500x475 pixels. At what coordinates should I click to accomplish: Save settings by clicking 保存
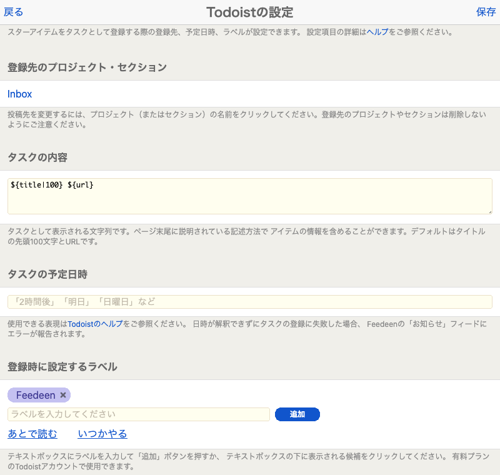pyautogui.click(x=485, y=11)
